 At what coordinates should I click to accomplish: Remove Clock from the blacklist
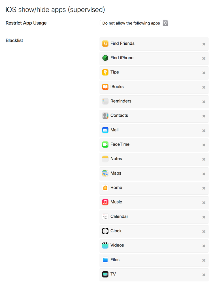204,231
